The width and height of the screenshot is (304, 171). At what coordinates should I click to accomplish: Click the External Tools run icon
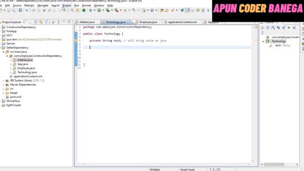(x=116, y=10)
